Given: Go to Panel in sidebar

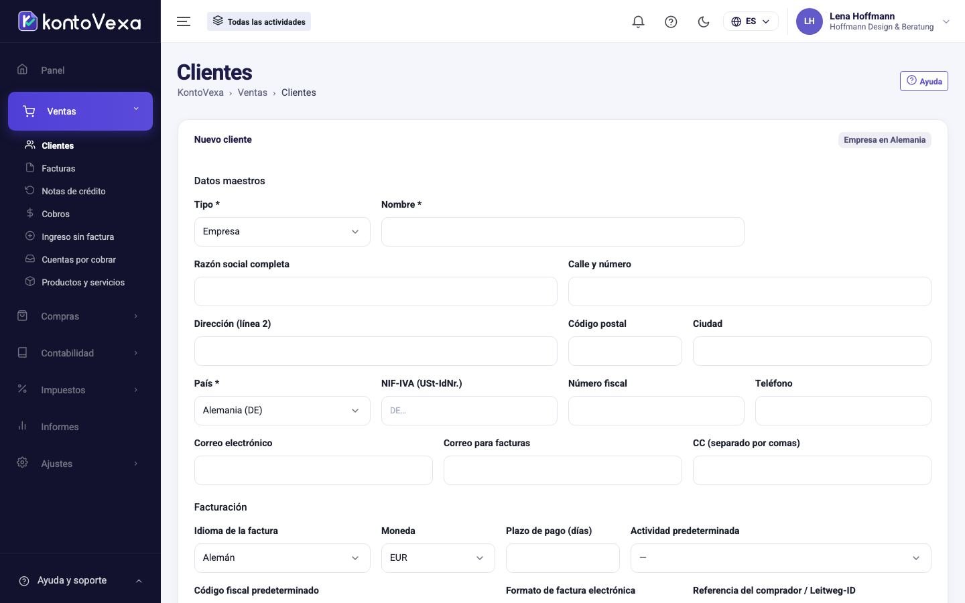Looking at the screenshot, I should 80,70.
